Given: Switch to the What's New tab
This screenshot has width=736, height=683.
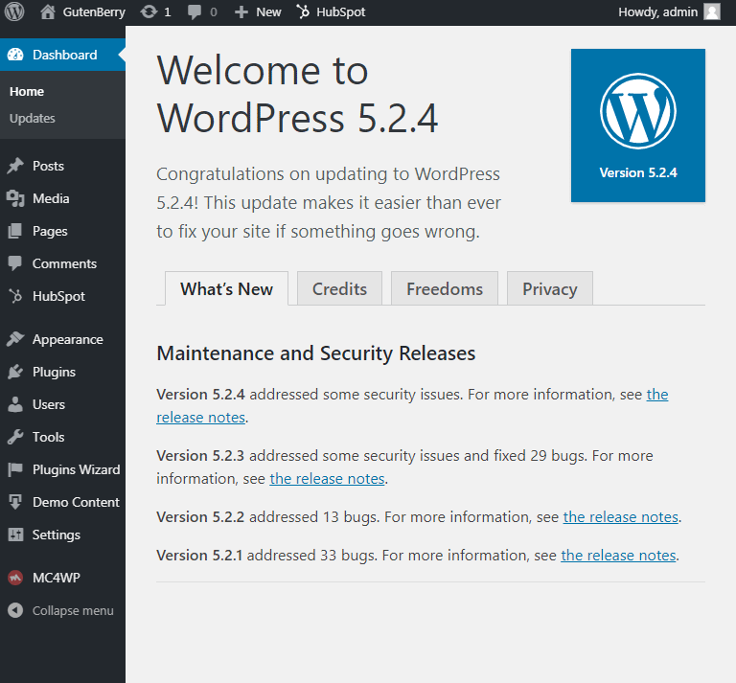Looking at the screenshot, I should 227,289.
